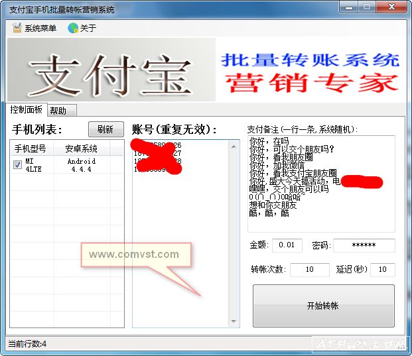Select the Android 4.4.4 cell
Image resolution: width=412 pixels, height=356 pixels.
(x=82, y=165)
